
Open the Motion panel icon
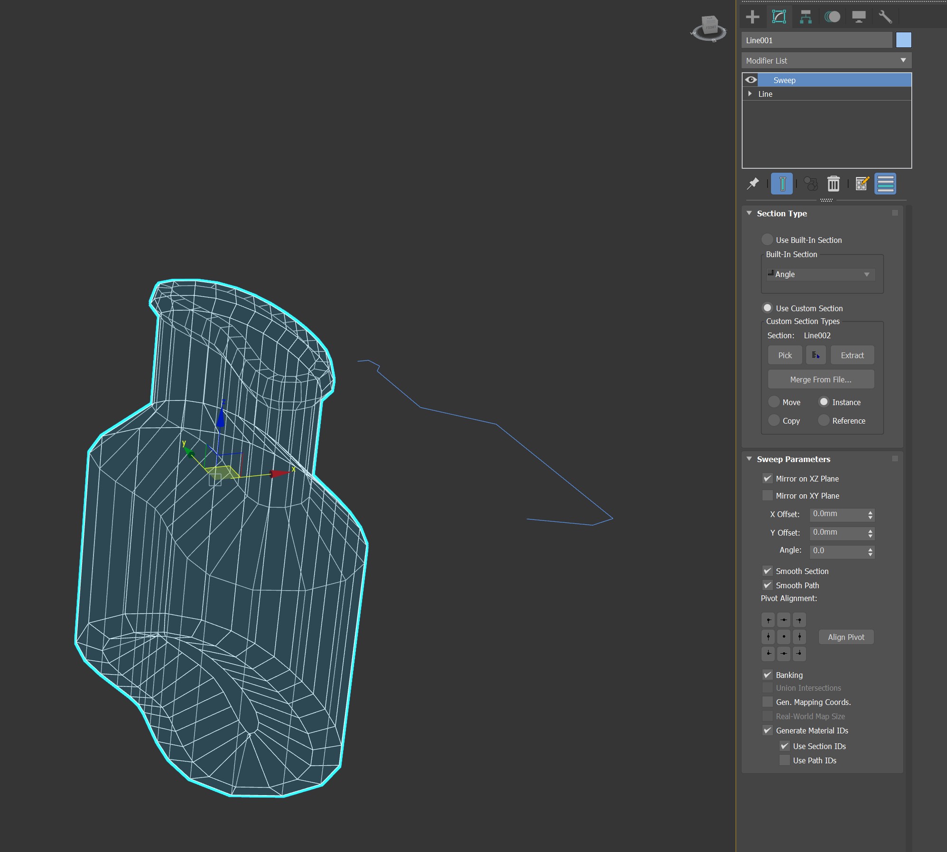(832, 17)
